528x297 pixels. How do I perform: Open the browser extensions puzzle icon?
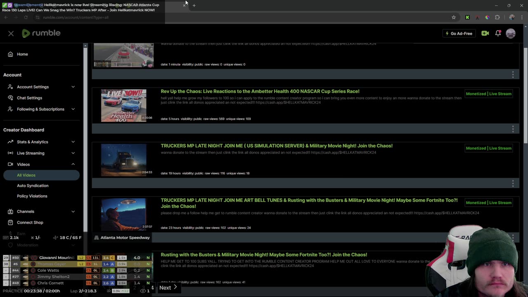coord(497,17)
